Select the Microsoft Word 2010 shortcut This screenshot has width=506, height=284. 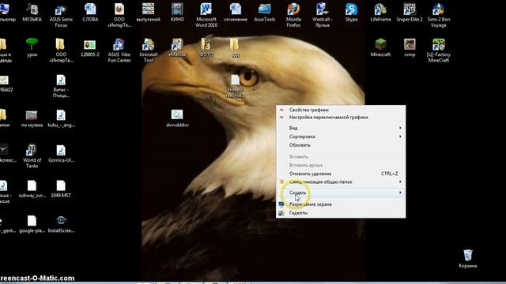coord(206,16)
